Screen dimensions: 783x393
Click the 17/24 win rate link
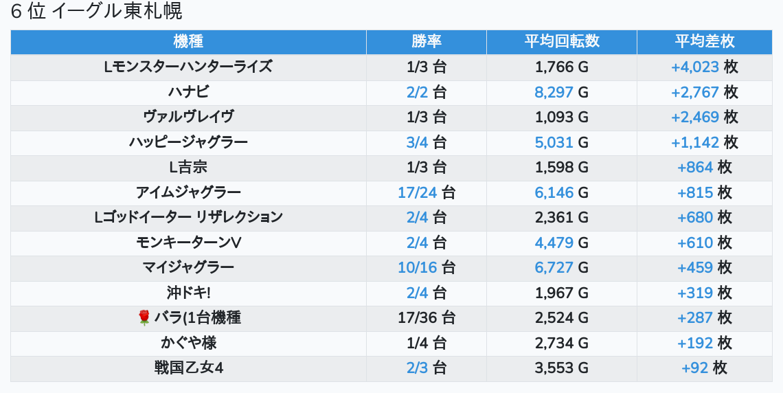(x=417, y=192)
